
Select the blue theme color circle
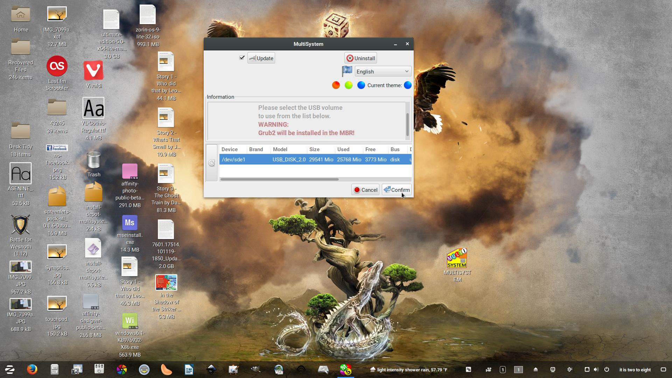pyautogui.click(x=361, y=85)
